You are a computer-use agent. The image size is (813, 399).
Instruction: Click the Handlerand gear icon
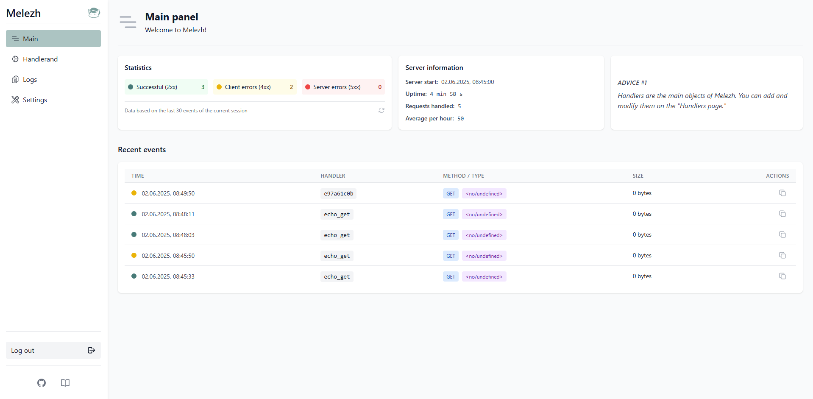point(15,59)
